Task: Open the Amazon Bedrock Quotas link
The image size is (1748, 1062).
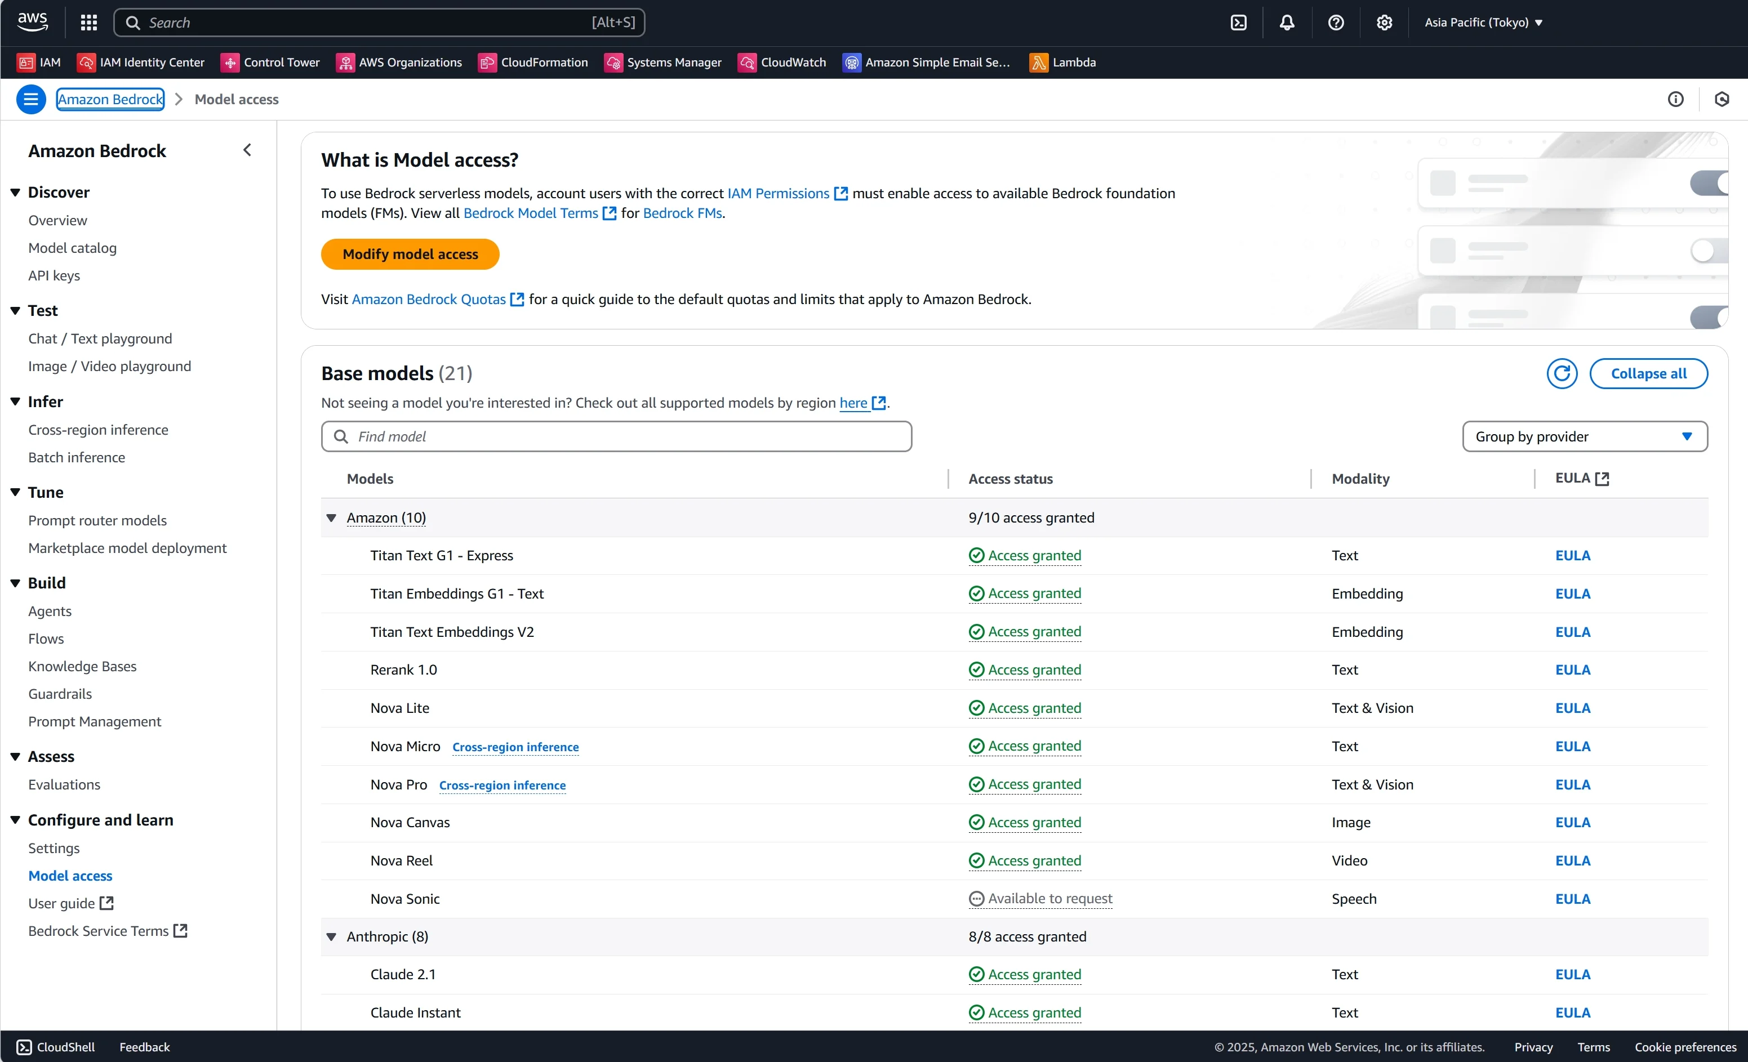Action: tap(438, 299)
